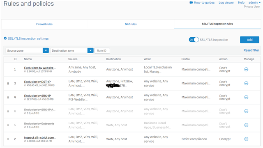The height and width of the screenshot is (148, 263).
Task: Open the admin user dropdown
Action: pyautogui.click(x=254, y=2)
